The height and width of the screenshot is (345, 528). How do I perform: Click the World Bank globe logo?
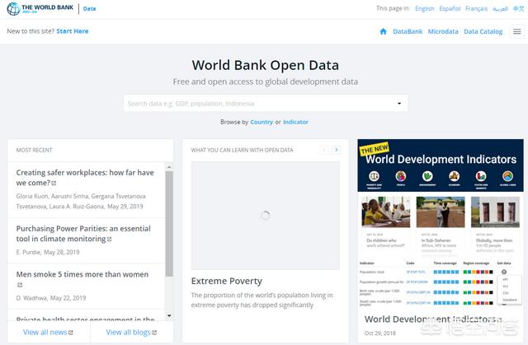coord(13,8)
